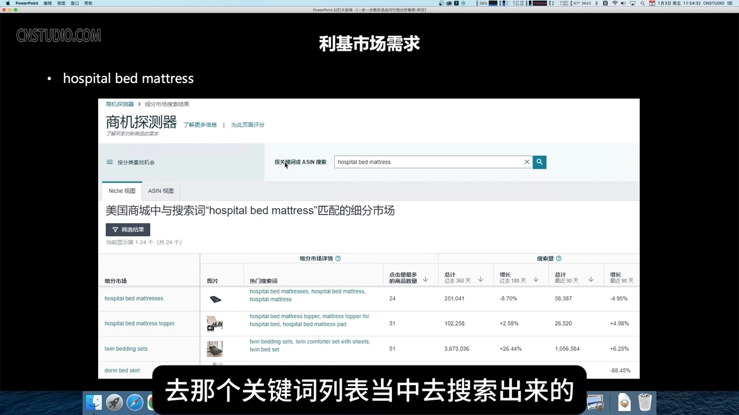Click the 了解更多信息 link
739x415 pixels.
tap(200, 124)
